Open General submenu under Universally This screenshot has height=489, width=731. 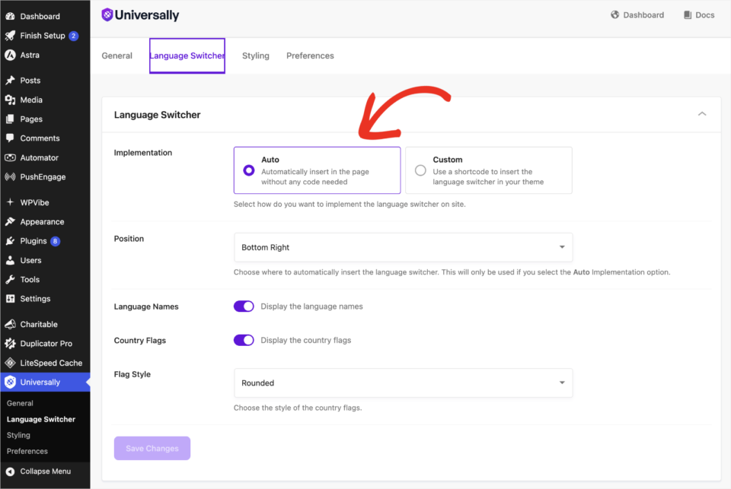click(x=20, y=403)
